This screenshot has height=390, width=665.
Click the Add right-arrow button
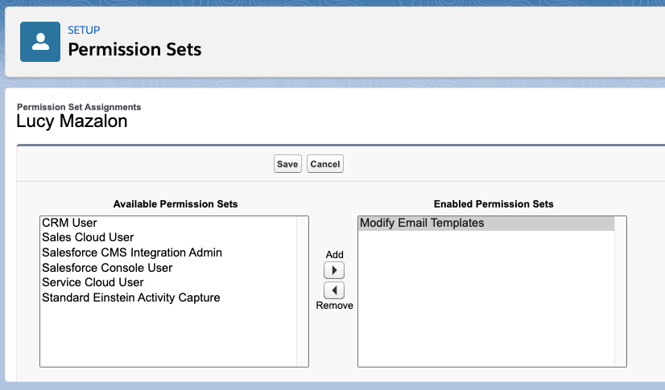click(x=334, y=270)
